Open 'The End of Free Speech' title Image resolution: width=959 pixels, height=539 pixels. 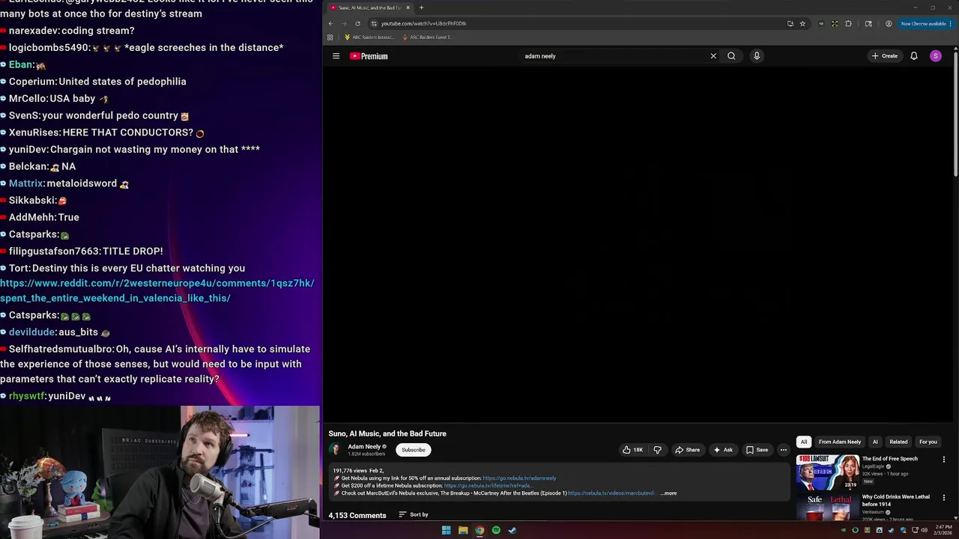pyautogui.click(x=889, y=459)
